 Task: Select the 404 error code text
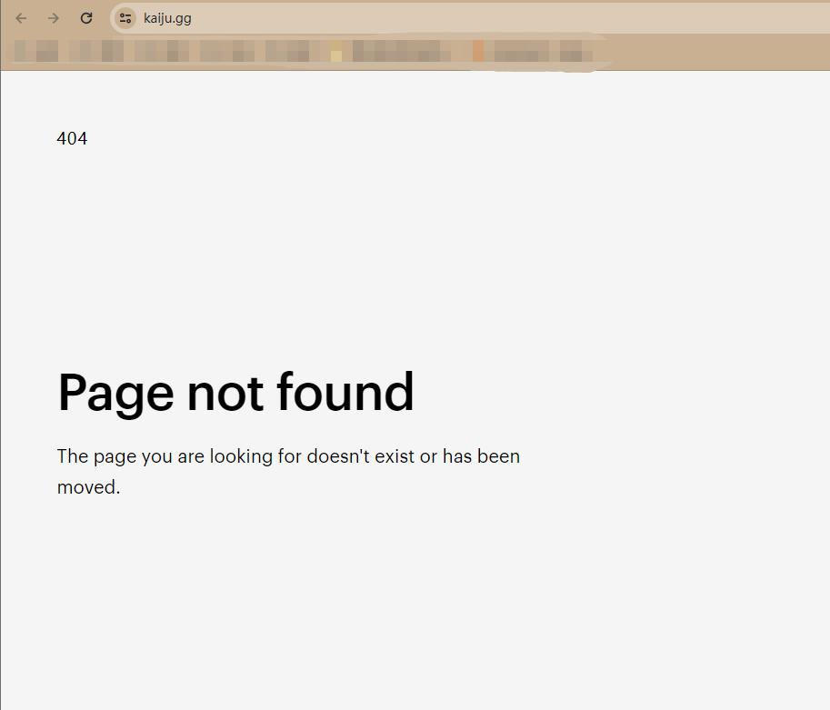click(x=72, y=138)
